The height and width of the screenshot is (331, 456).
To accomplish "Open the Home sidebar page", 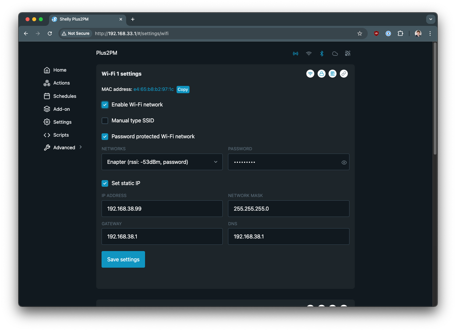I will point(55,70).
